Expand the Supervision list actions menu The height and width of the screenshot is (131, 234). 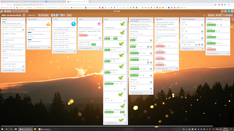pos(177,19)
